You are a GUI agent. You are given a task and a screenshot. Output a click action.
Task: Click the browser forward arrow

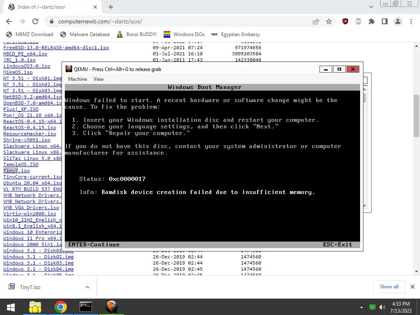[22, 21]
